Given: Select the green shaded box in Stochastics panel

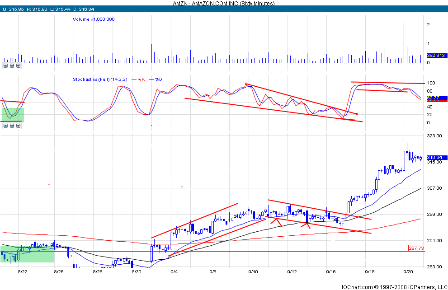Looking at the screenshot, I should point(13,115).
